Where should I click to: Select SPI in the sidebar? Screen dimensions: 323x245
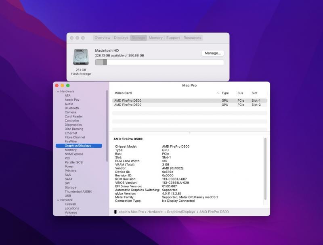point(67,183)
